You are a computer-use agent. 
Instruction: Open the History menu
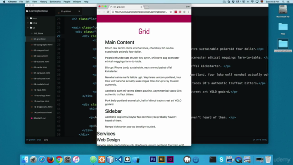[43, 2]
